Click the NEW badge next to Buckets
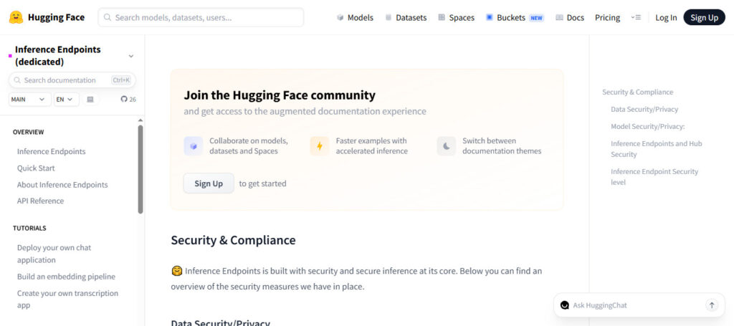 click(536, 18)
